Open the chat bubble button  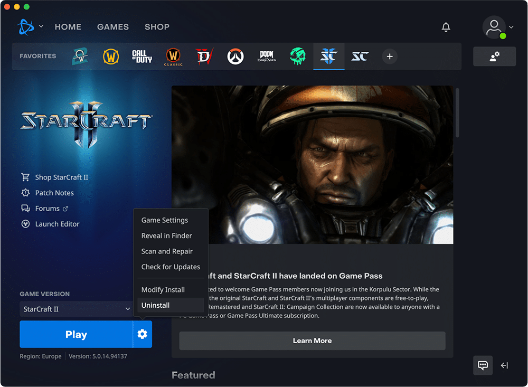click(483, 365)
